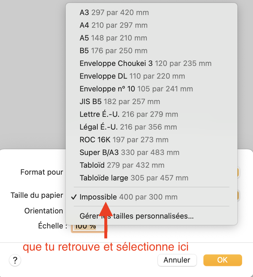This screenshot has width=253, height=277.
Task: Click the help question mark button
Action: tap(15, 260)
